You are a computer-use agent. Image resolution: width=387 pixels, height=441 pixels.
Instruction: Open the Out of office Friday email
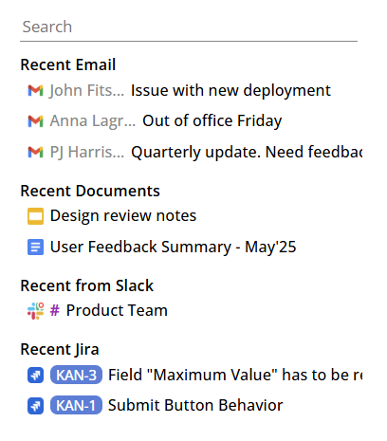pos(212,121)
